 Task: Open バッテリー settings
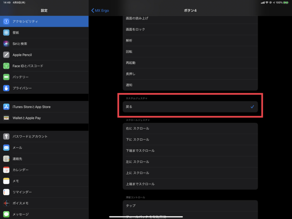(x=44, y=77)
